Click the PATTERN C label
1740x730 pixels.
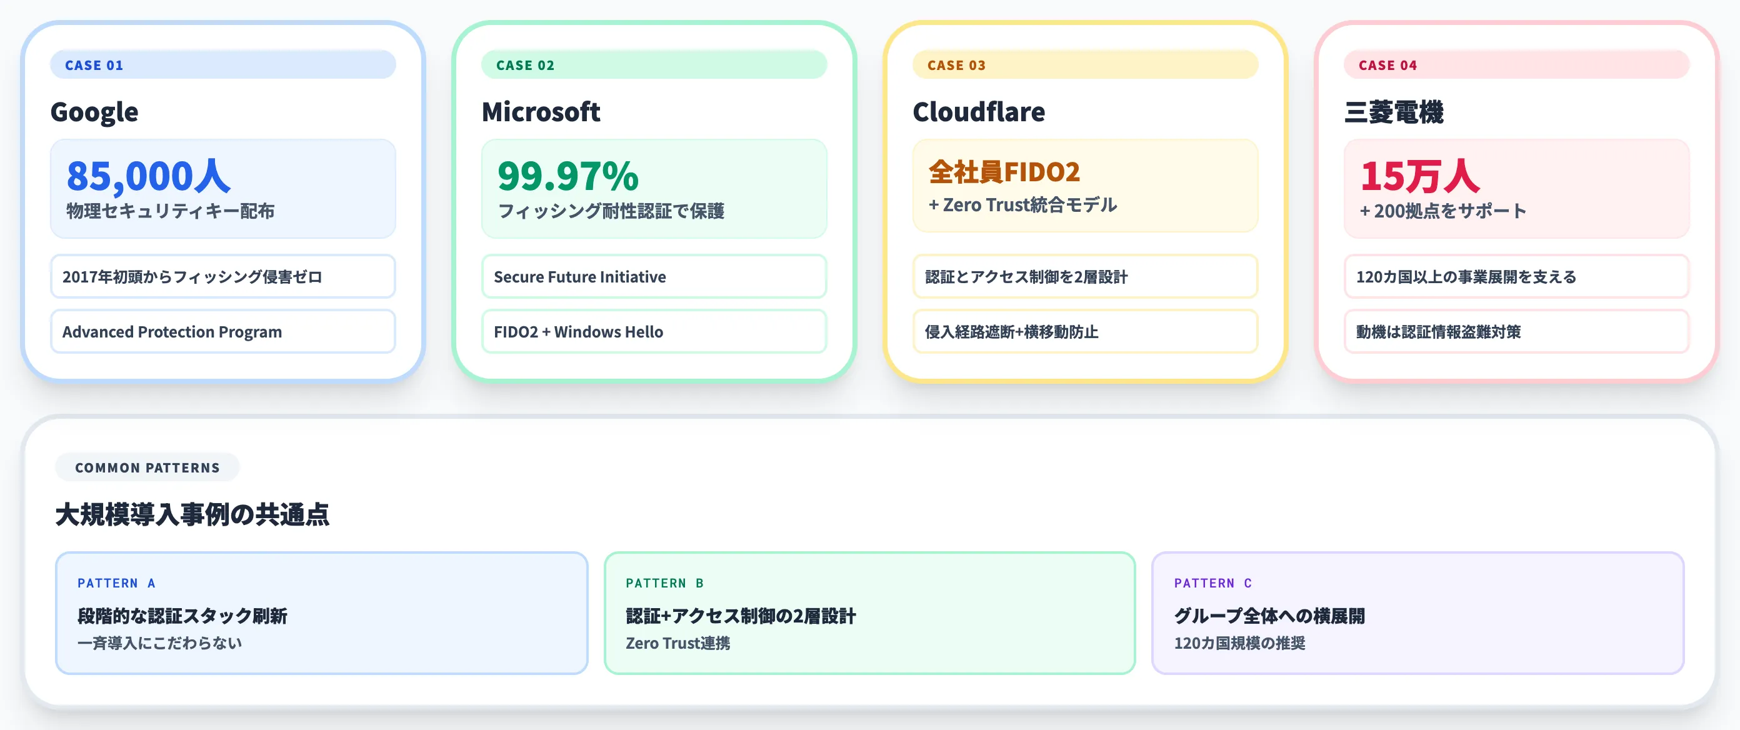1213,582
